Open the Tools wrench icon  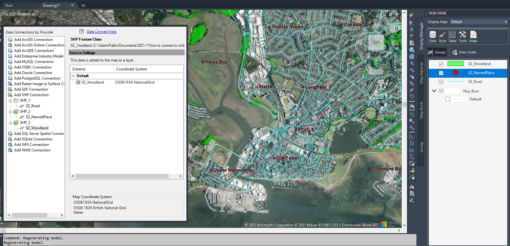click(463, 37)
